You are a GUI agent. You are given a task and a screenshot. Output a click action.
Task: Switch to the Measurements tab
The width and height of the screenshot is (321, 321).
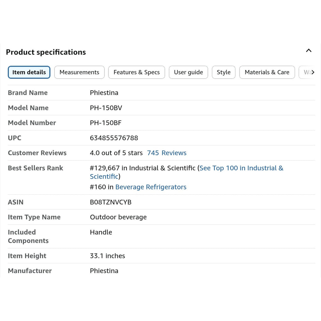click(79, 72)
